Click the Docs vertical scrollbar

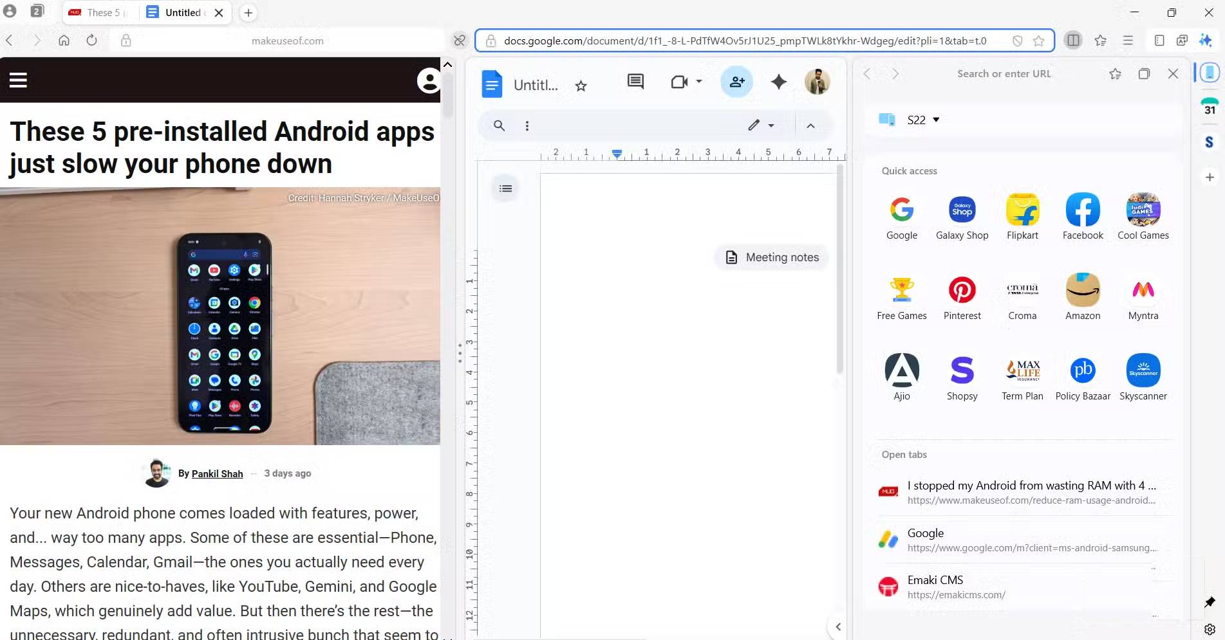[839, 270]
